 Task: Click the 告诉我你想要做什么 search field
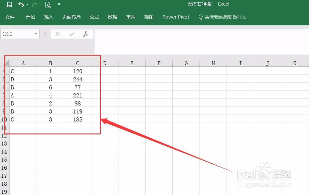tap(226, 17)
